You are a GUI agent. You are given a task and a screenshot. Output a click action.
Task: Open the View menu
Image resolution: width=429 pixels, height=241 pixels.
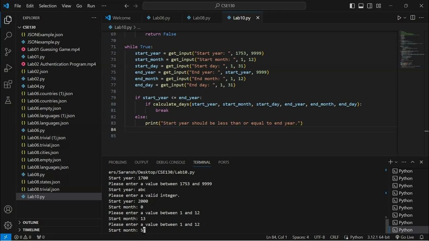pos(66,6)
